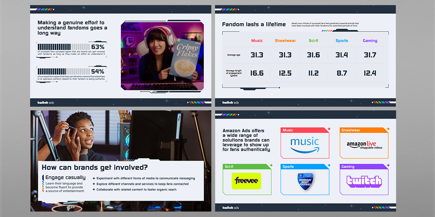Click the '63%' figure
Image resolution: width=435 pixels, height=217 pixels.
(98, 47)
